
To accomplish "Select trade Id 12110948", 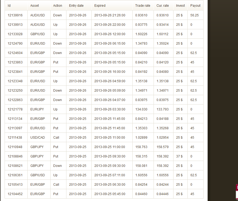I will click(x=15, y=147).
